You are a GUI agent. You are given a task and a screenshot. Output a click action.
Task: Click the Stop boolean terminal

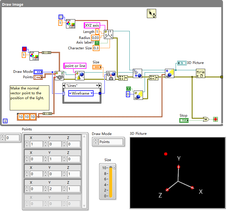(184, 120)
